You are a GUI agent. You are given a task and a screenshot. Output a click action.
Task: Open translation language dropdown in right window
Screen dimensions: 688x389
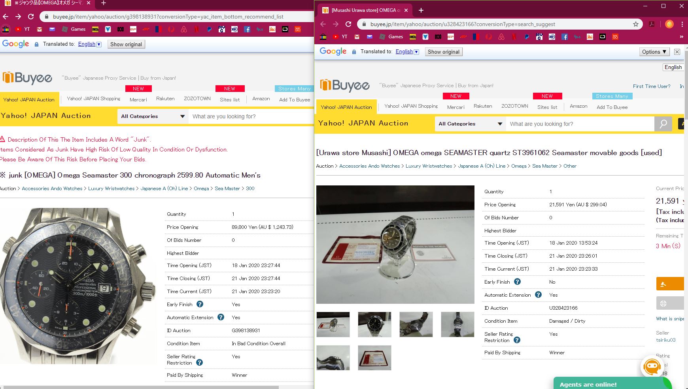(407, 52)
